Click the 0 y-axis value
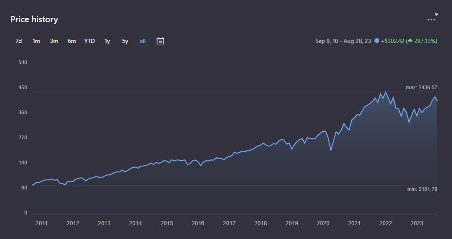This screenshot has width=452, height=239. [26, 213]
